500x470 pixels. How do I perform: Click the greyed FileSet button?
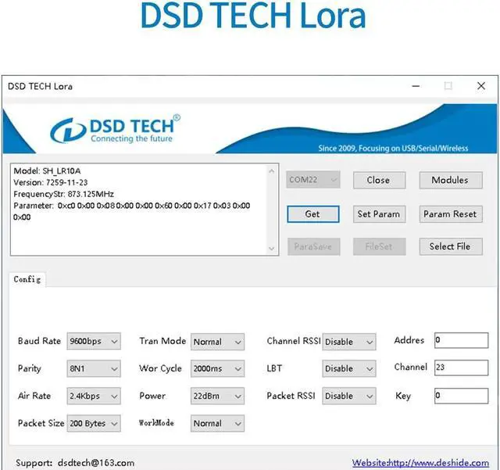tap(379, 246)
